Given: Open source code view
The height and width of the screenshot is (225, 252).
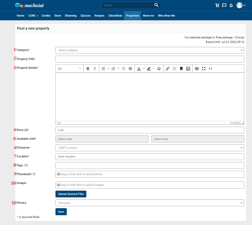Looking at the screenshot, I should point(210,68).
